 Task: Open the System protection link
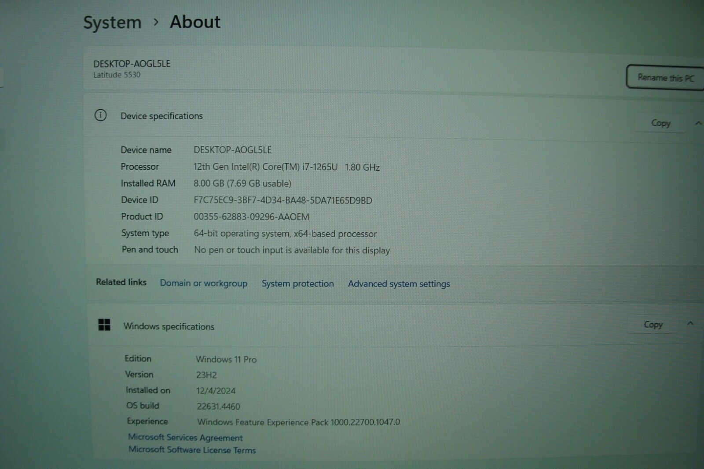(x=297, y=284)
